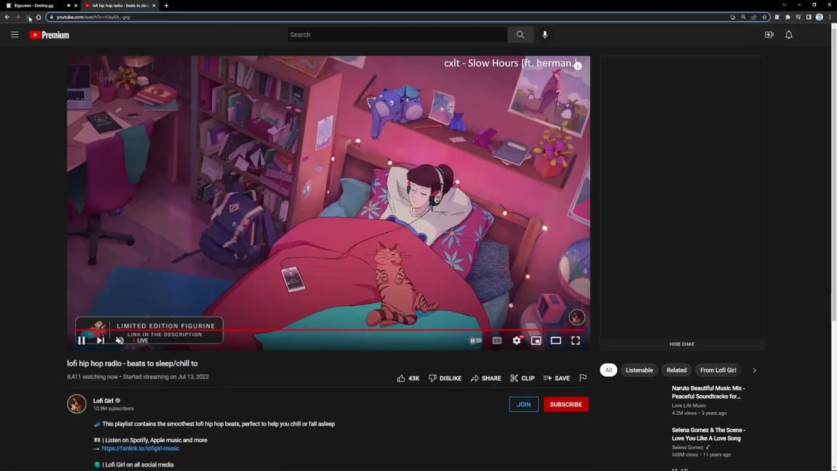Image resolution: width=837 pixels, height=471 pixels.
Task: Like the video with 43K likes
Action: 408,378
